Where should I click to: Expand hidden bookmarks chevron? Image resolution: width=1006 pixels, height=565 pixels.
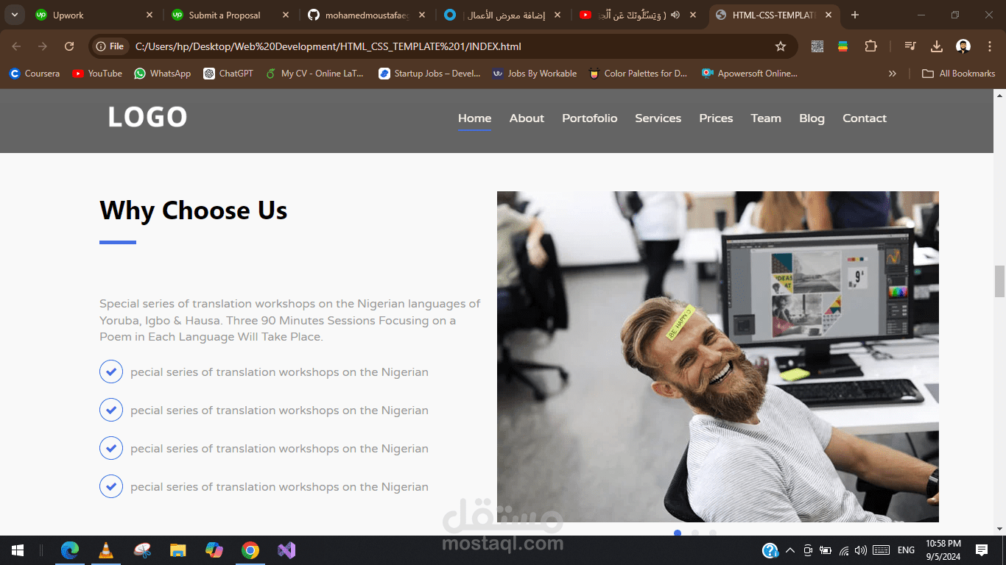coord(893,74)
